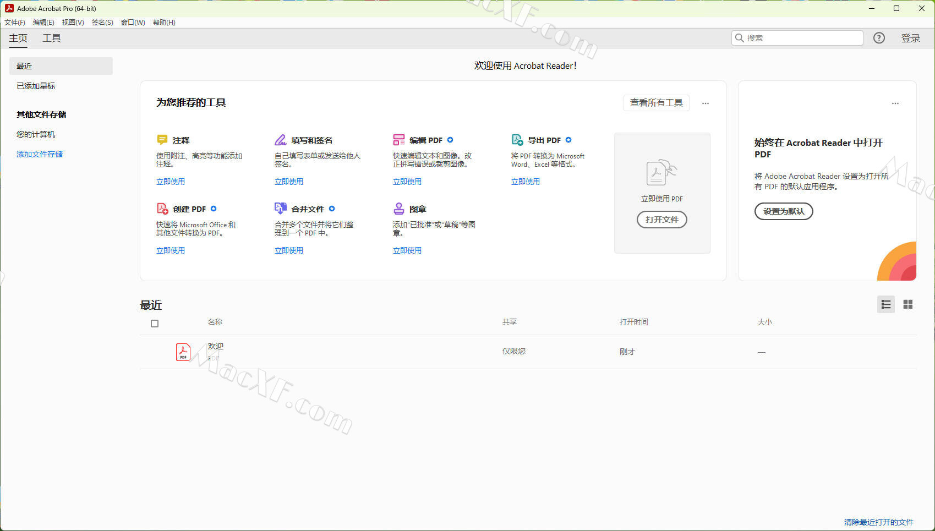This screenshot has width=935, height=531.
Task: Click the blue badge beside 编辑 PDF
Action: (x=450, y=140)
